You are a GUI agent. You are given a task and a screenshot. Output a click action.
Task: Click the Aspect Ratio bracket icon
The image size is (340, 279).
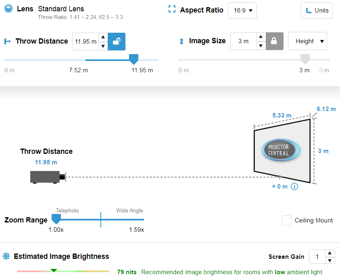[x=172, y=9]
